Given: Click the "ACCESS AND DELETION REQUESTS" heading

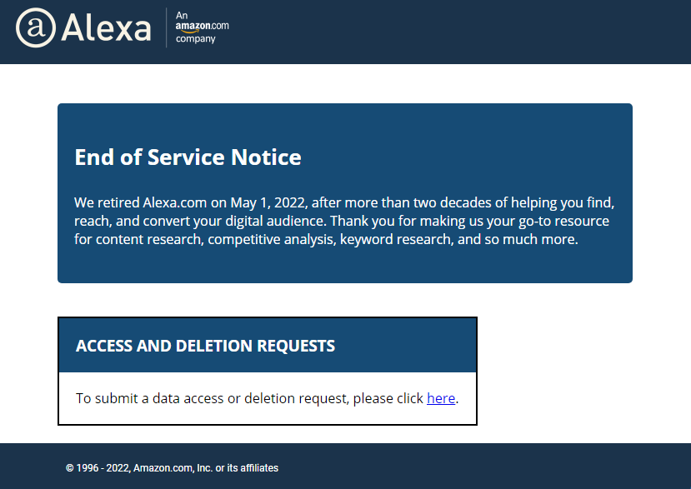Looking at the screenshot, I should 205,346.
